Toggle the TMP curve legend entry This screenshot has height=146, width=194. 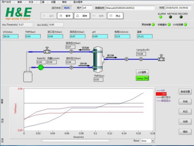point(161,94)
